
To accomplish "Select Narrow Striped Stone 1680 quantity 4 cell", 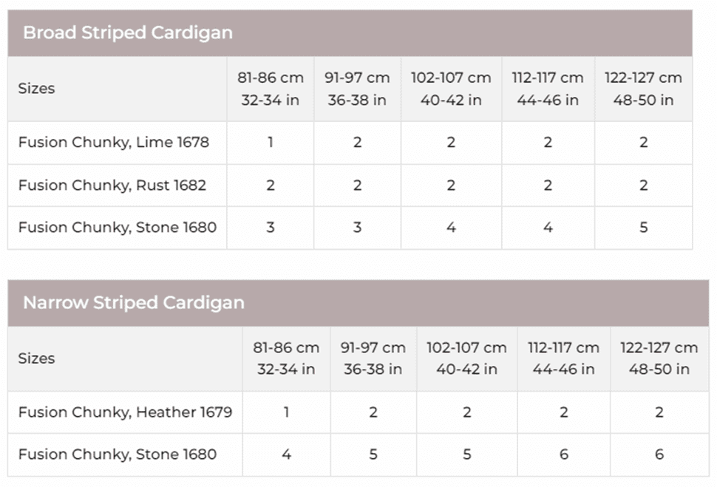I will click(286, 454).
